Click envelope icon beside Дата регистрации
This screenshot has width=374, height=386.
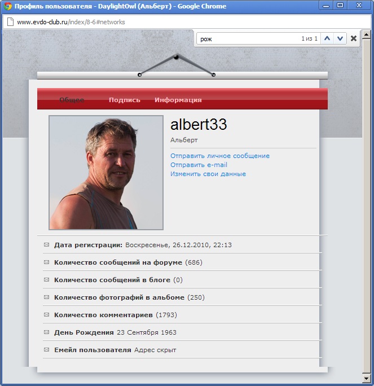(46, 245)
